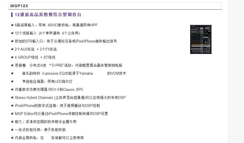Click the bullet before 一体式机柜托架
This screenshot has height=143, width=244.
[x=12, y=130]
